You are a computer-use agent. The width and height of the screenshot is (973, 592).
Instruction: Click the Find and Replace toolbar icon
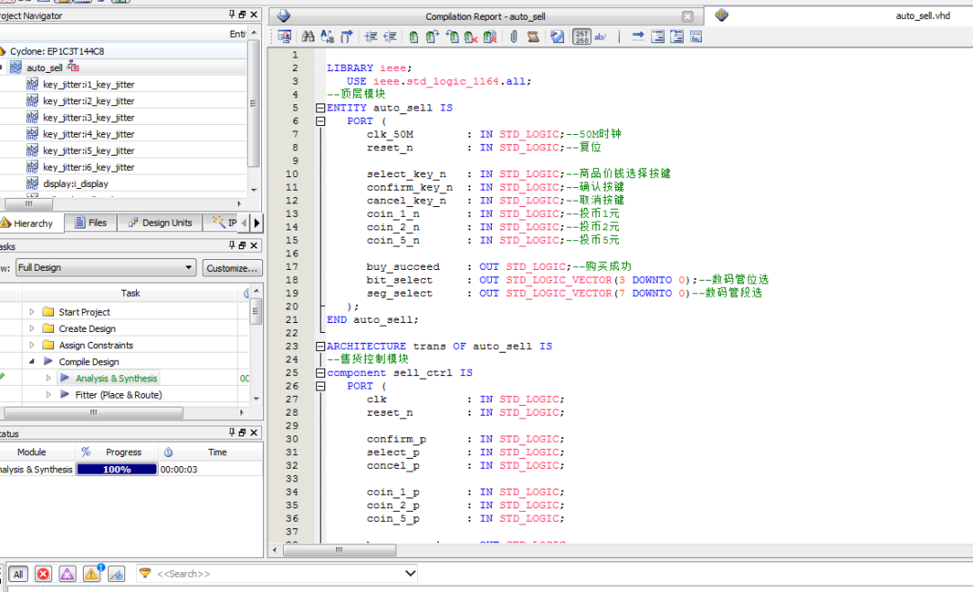point(327,37)
